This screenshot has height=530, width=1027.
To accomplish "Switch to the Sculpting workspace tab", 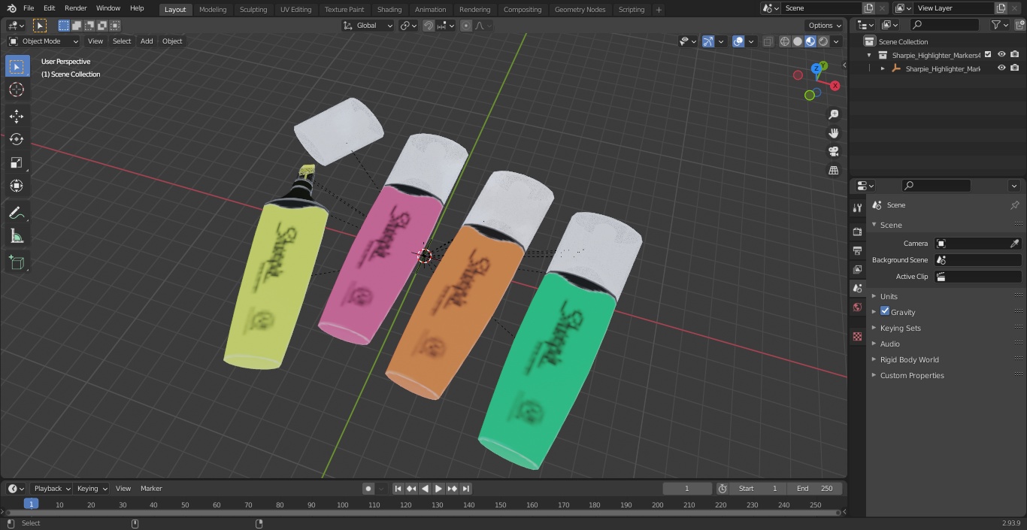I will point(253,9).
